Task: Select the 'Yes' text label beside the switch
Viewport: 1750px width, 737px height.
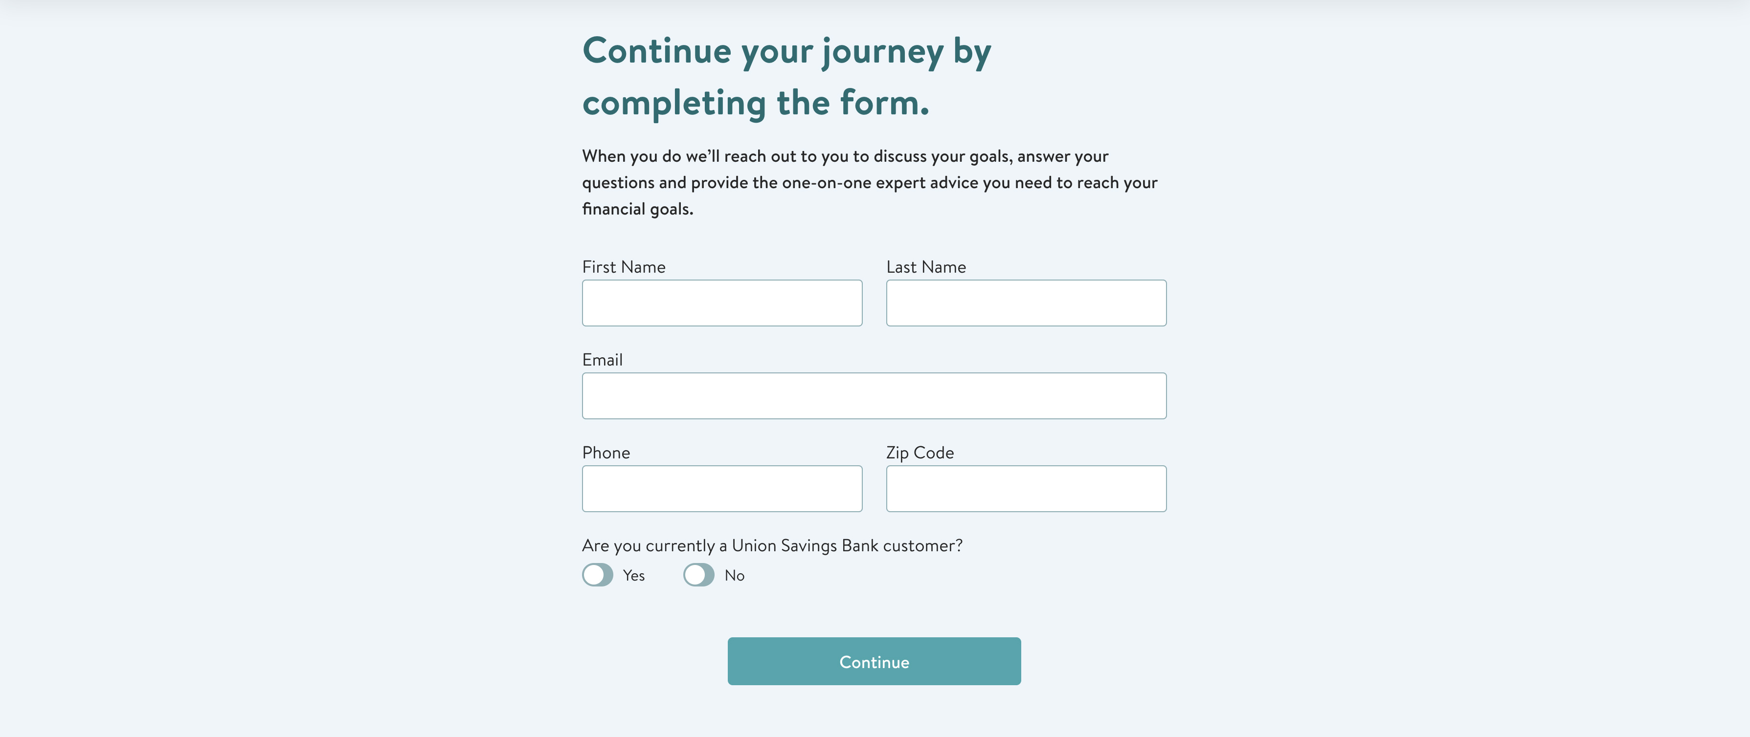Action: coord(634,576)
